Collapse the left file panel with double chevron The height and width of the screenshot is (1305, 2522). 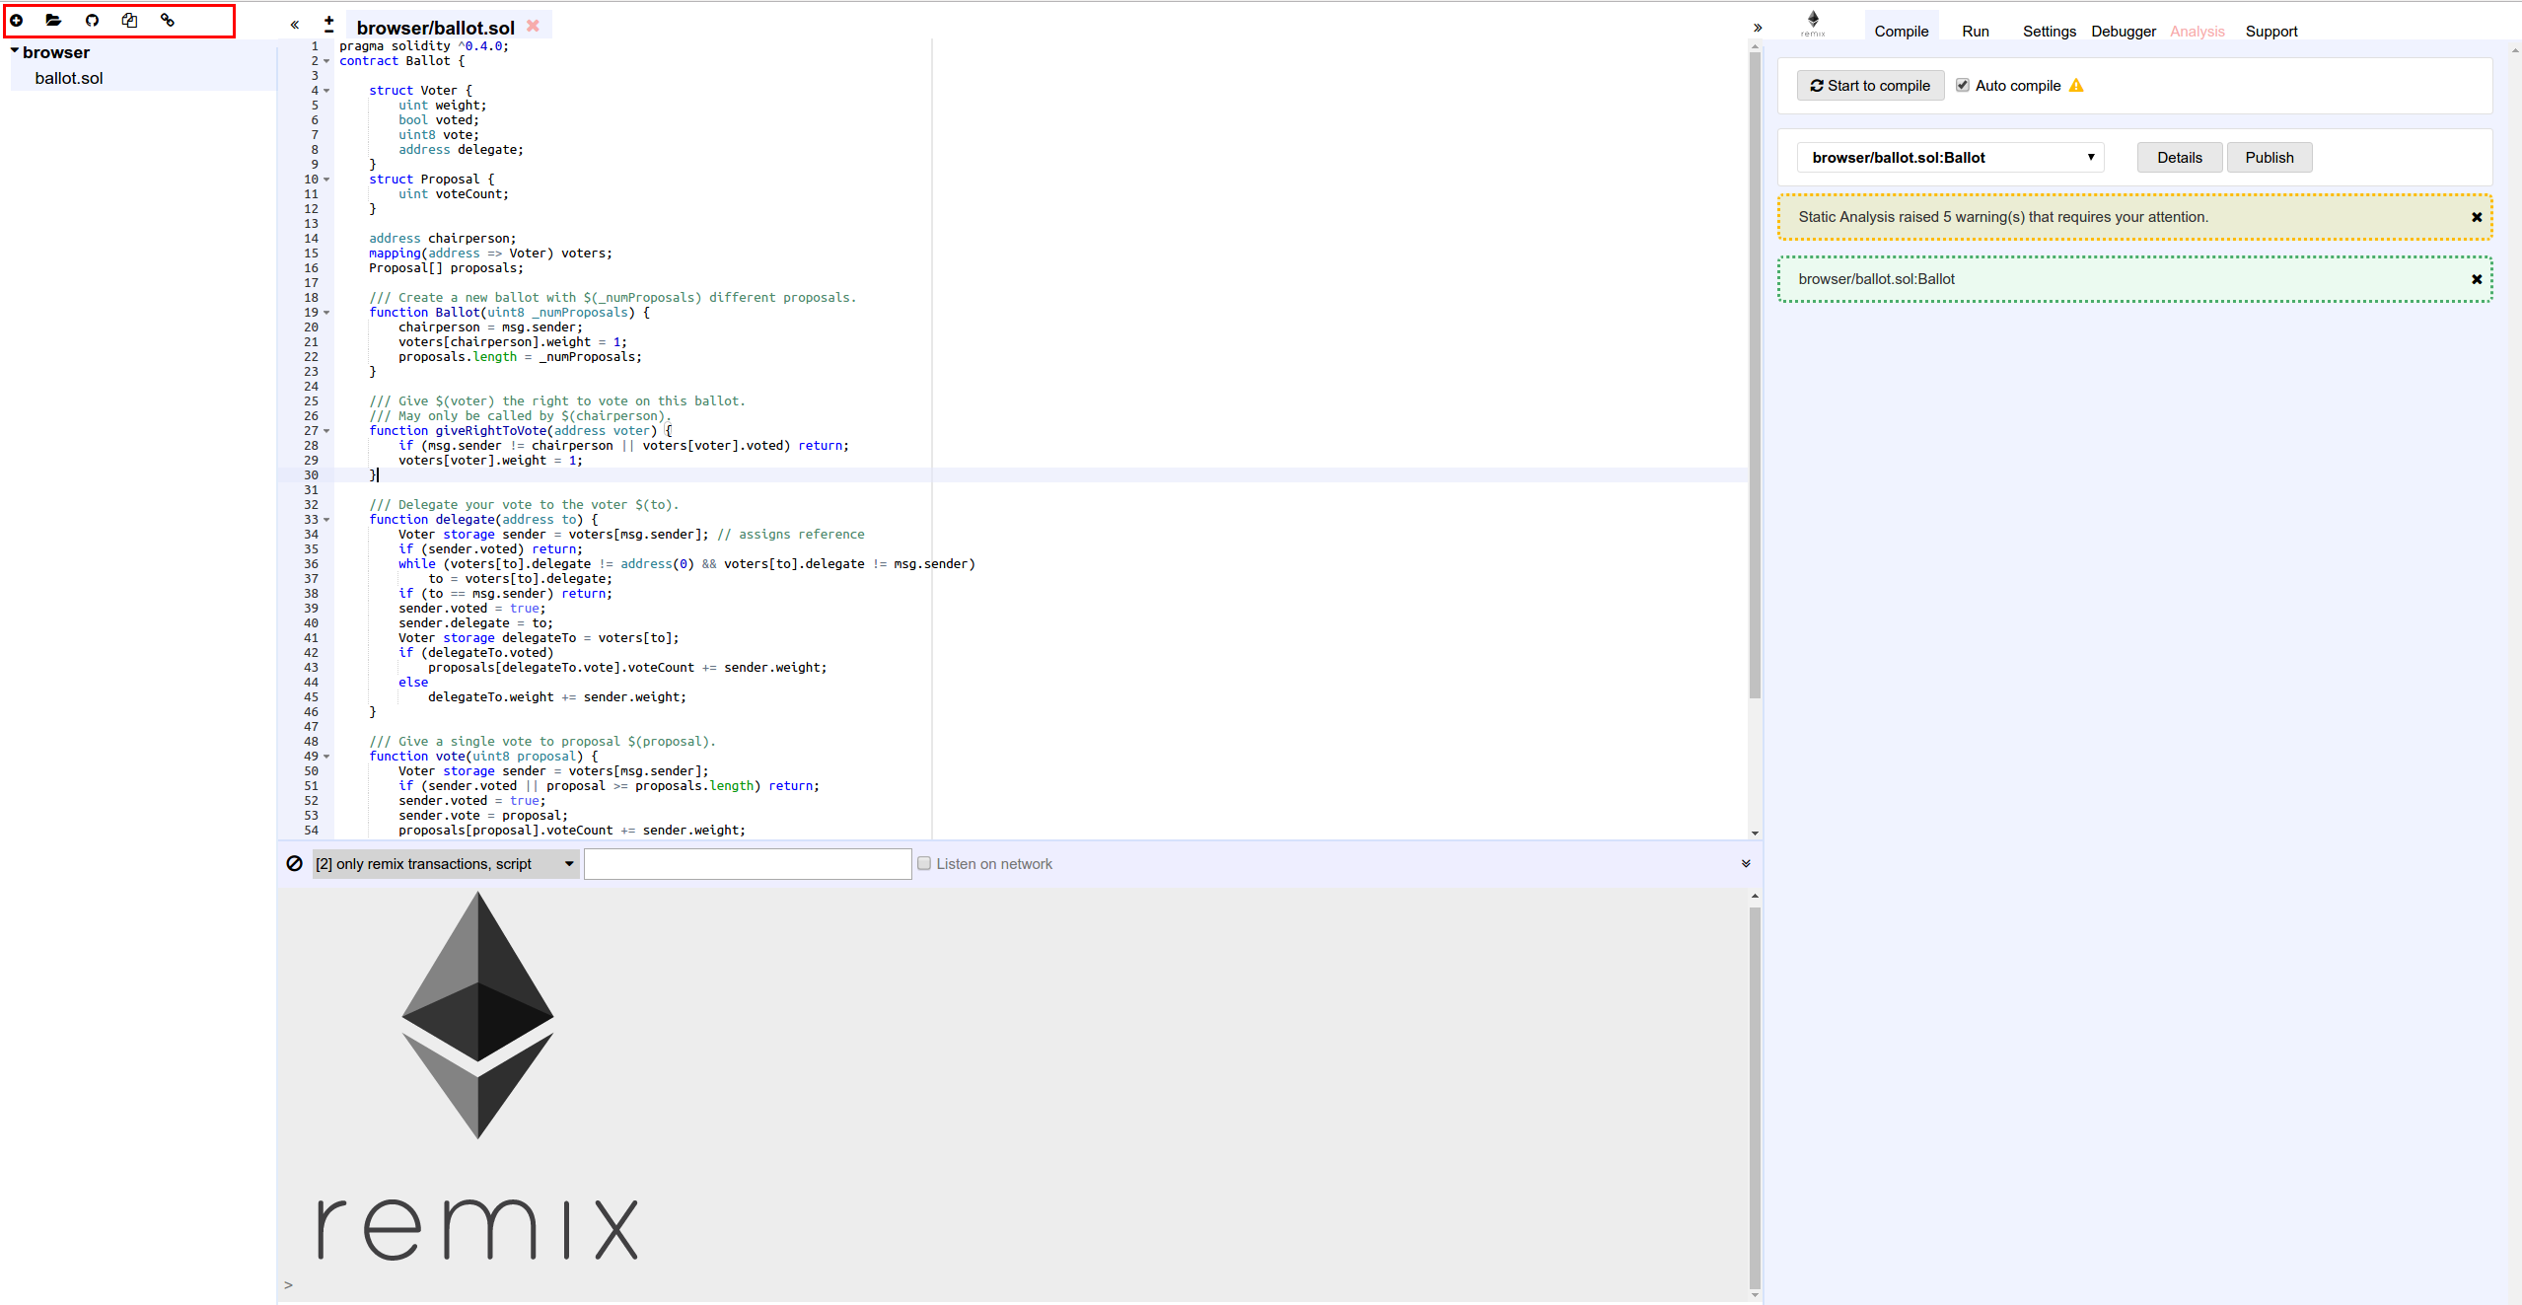295,26
